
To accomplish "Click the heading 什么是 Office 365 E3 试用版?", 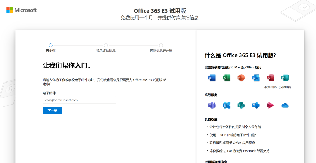I will 240,55.
